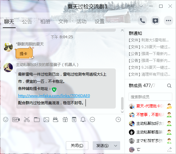Start a group voice call

tap(142, 21)
